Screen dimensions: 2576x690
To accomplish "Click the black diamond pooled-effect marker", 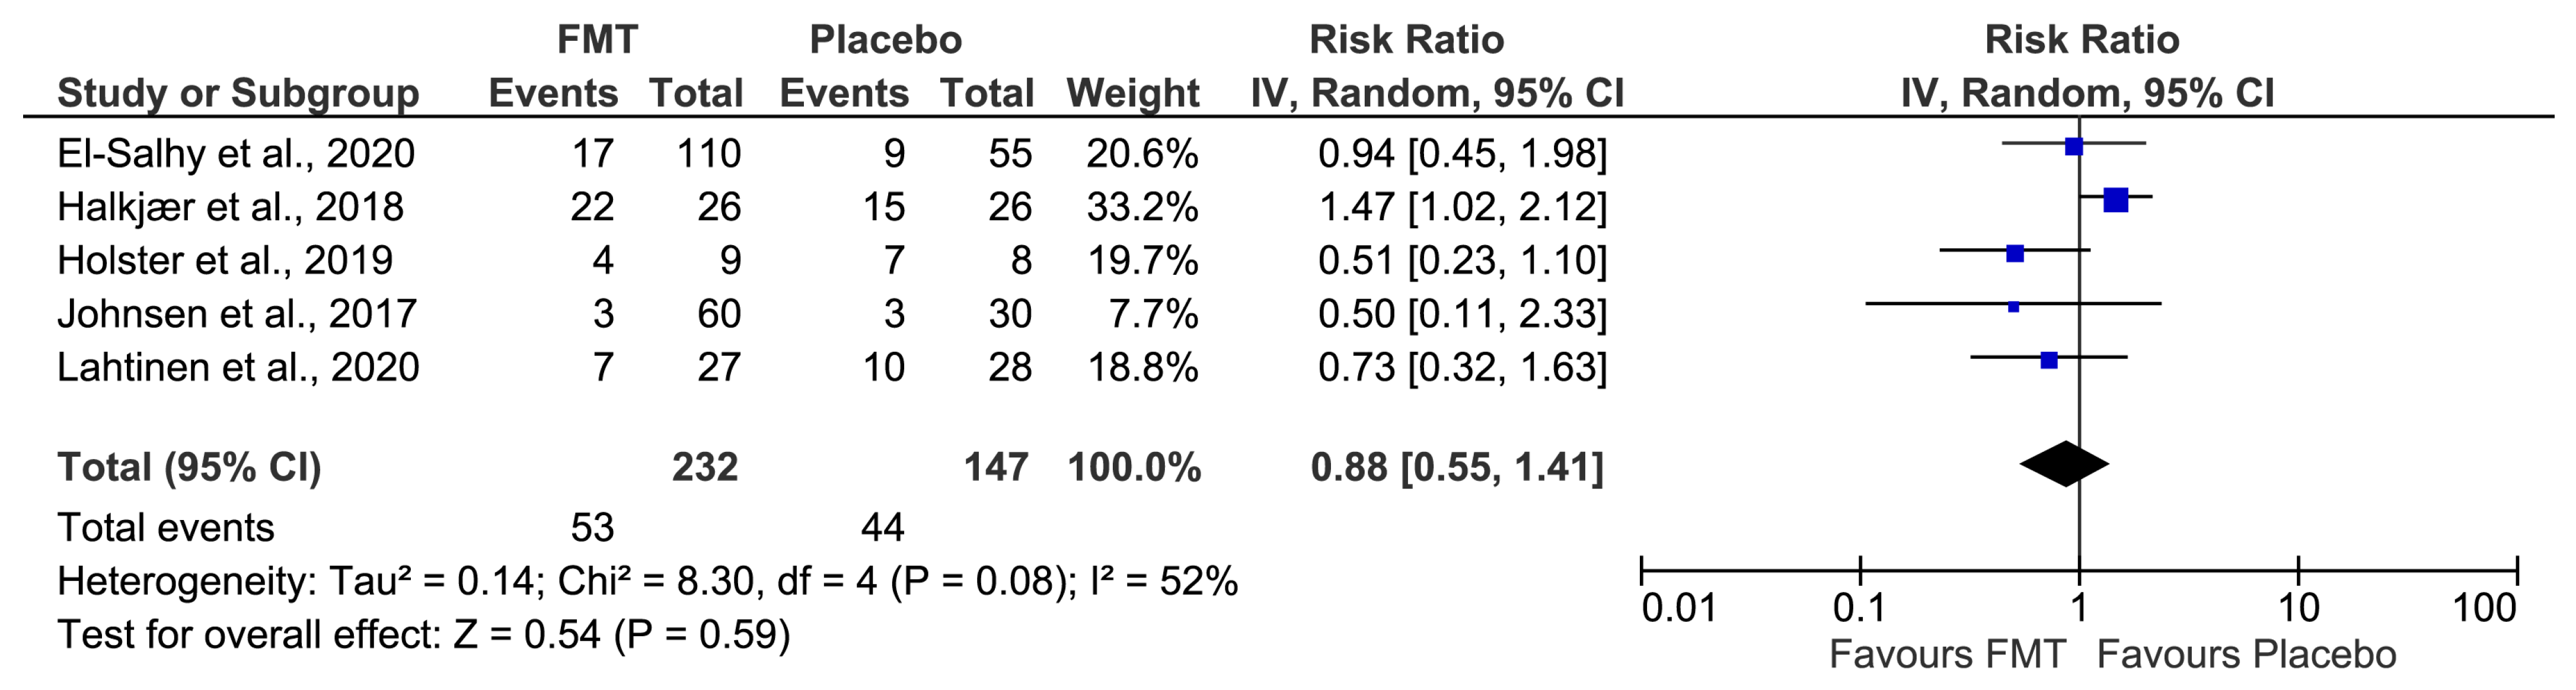I will tap(2065, 464).
